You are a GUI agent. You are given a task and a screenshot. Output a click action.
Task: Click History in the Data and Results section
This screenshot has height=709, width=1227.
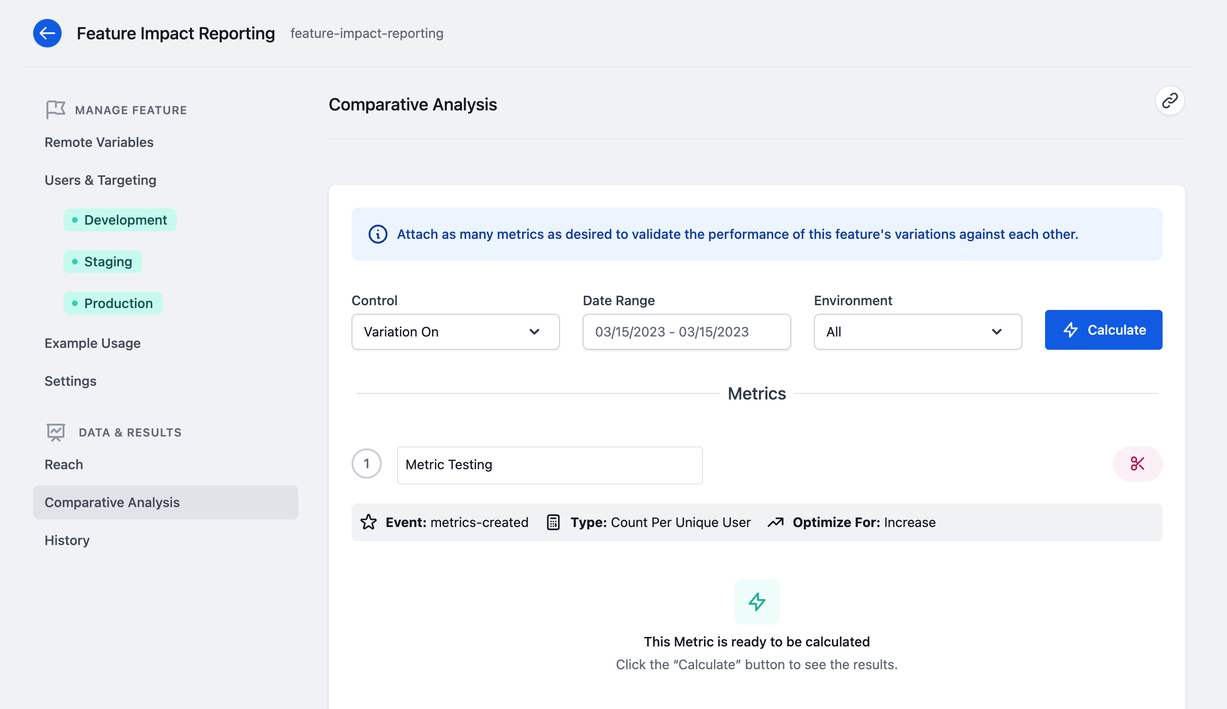point(67,539)
